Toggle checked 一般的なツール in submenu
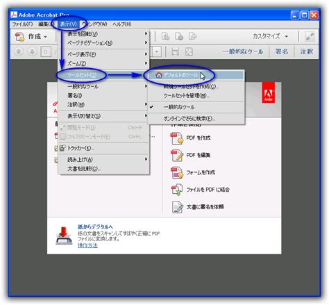Viewport: 329px width, 305px height. click(x=196, y=107)
